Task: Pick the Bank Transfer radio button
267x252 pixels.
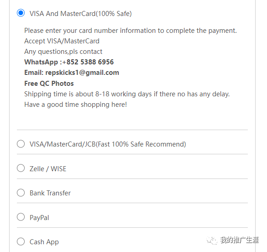Action: coord(21,193)
